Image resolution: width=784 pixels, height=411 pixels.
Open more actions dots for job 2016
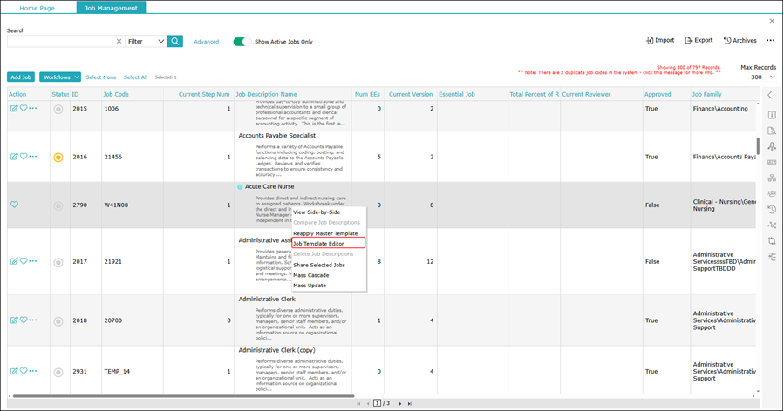pos(33,157)
